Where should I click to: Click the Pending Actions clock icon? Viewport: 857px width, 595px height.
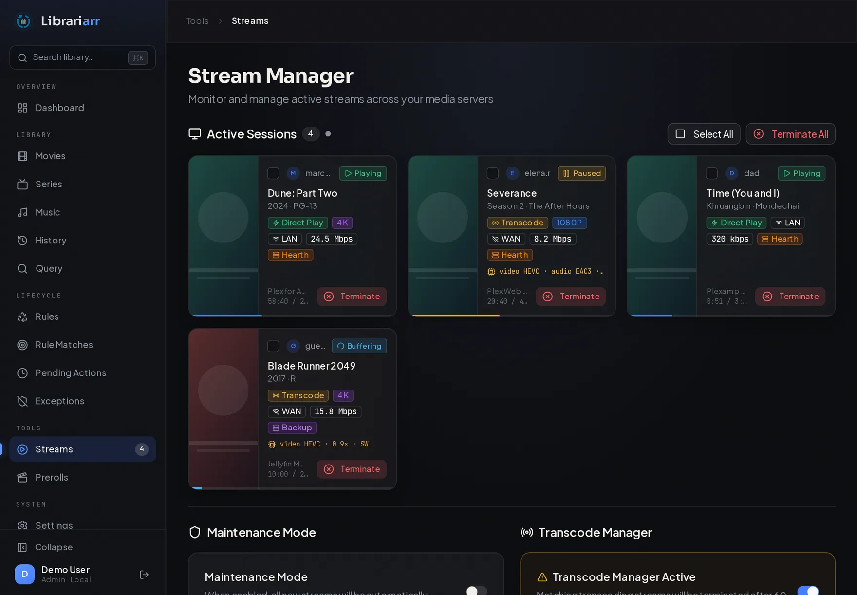click(x=22, y=373)
